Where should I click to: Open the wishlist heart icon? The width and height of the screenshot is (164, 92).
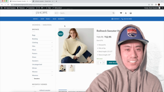point(121,13)
